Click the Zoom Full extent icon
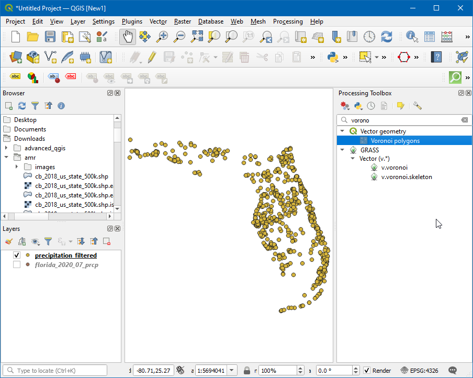473x378 pixels. click(197, 37)
